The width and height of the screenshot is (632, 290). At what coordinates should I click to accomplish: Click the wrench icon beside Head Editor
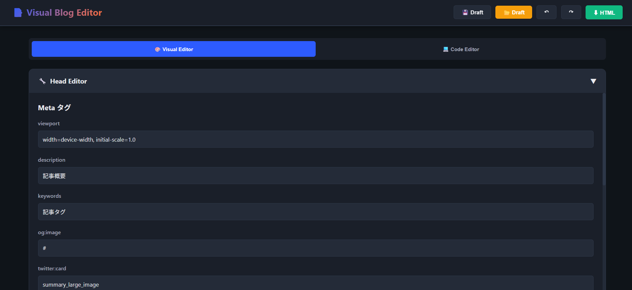[x=42, y=81]
